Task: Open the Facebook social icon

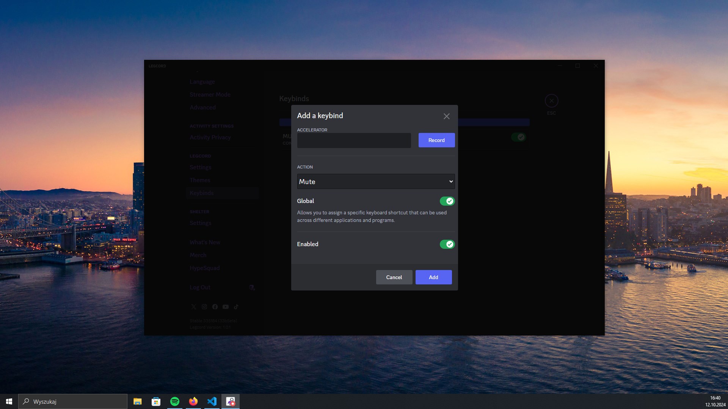Action: tap(215, 307)
